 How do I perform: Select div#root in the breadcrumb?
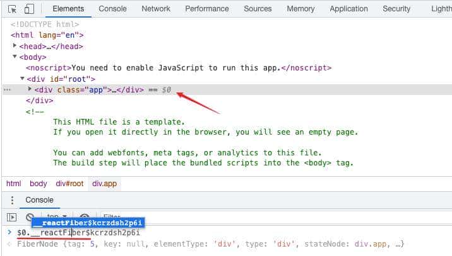(69, 184)
